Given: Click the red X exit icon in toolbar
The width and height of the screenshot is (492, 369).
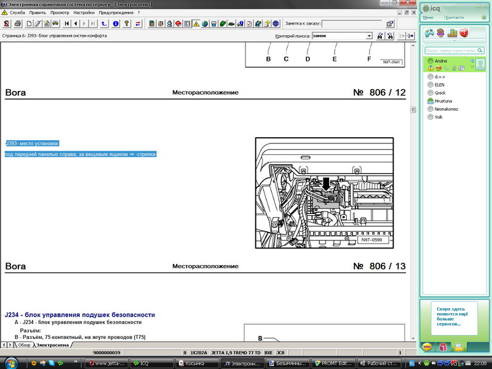Looking at the screenshot, I should tap(7, 23).
